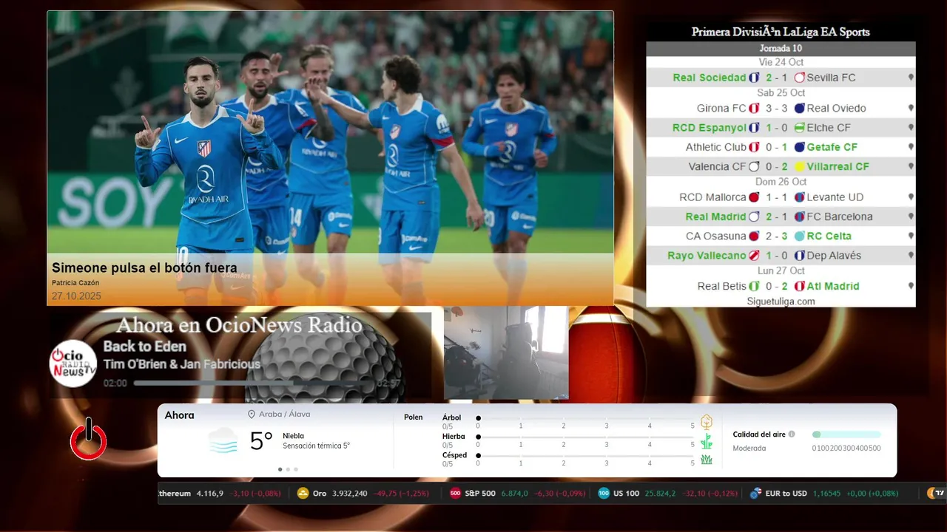Click Ethereum 4.116,9 ticker entry
Image resolution: width=947 pixels, height=532 pixels.
[220, 494]
